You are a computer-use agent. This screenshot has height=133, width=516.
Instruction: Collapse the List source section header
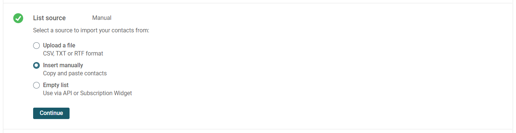tap(49, 18)
